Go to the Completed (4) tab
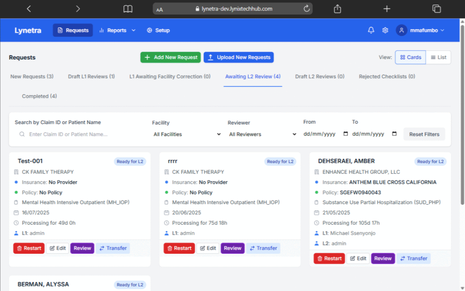465x291 pixels. (x=40, y=96)
